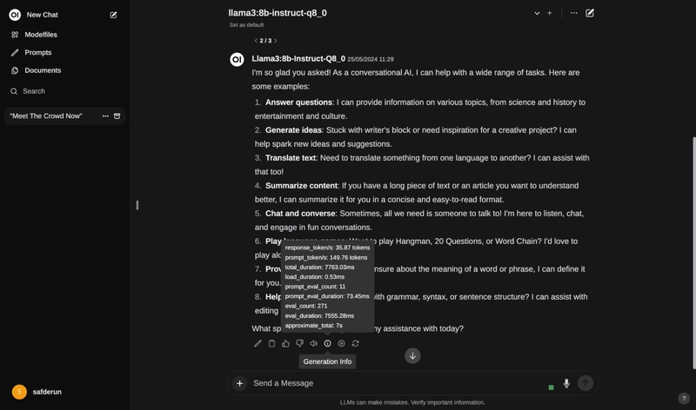
Task: Click the scroll-to-bottom arrow button
Action: (412, 355)
